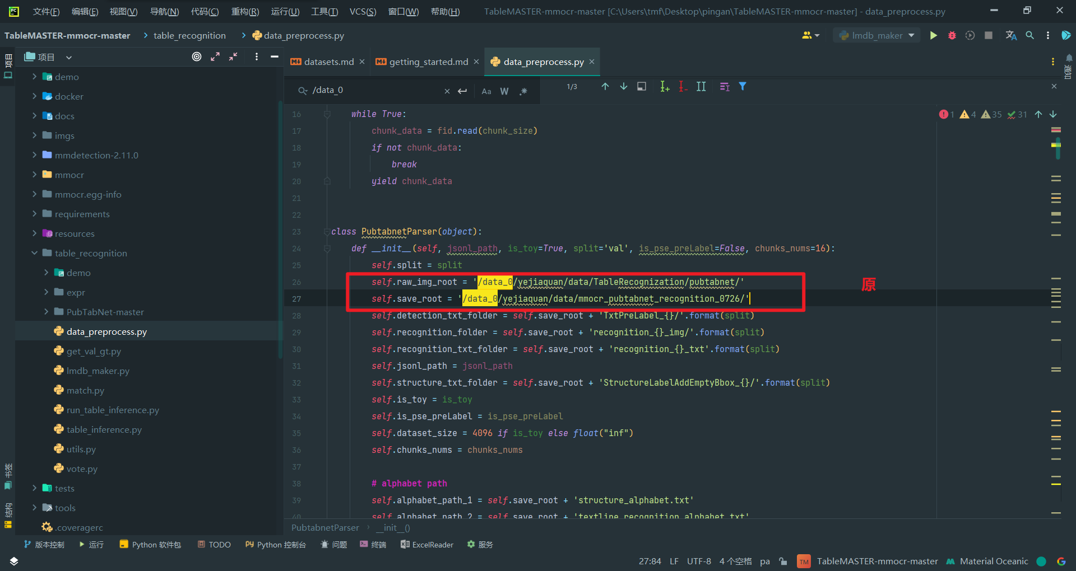Expand all in project panel

[x=215, y=57]
